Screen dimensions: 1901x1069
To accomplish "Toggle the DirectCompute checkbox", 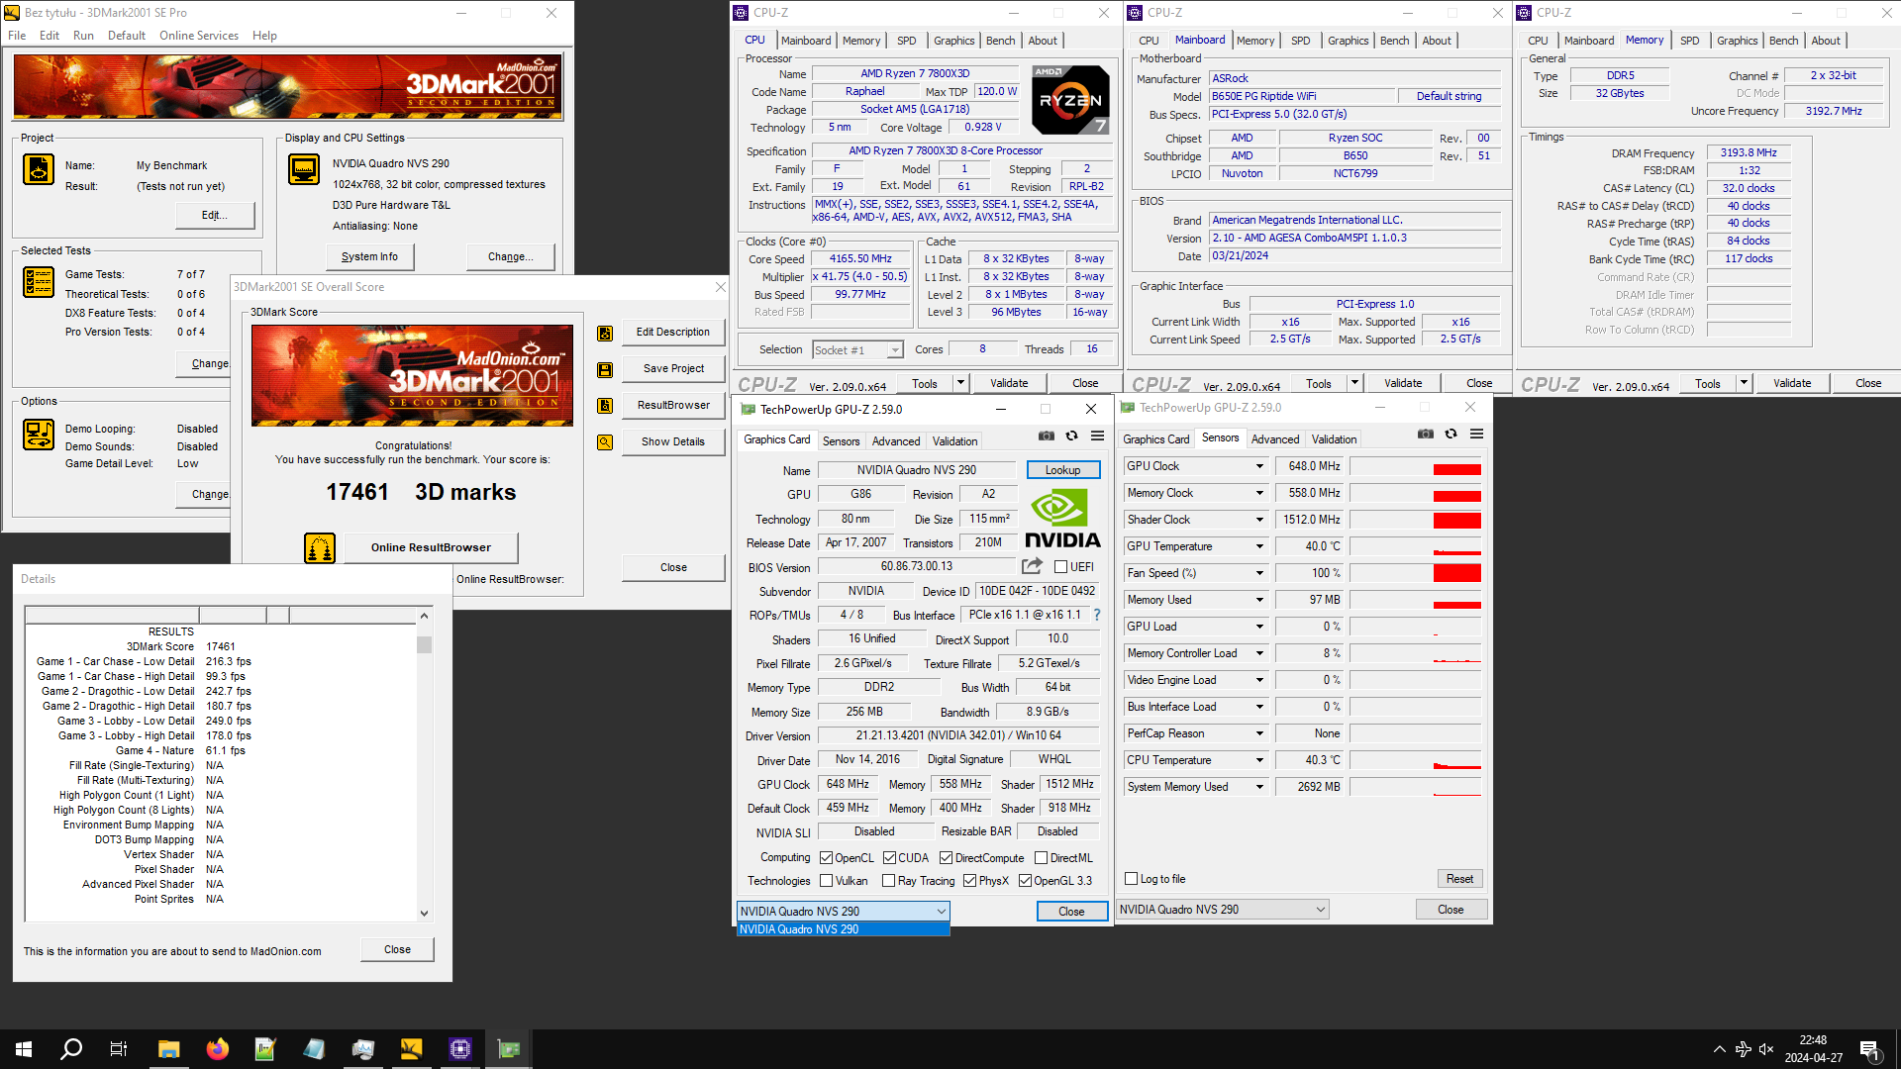I will tap(946, 858).
